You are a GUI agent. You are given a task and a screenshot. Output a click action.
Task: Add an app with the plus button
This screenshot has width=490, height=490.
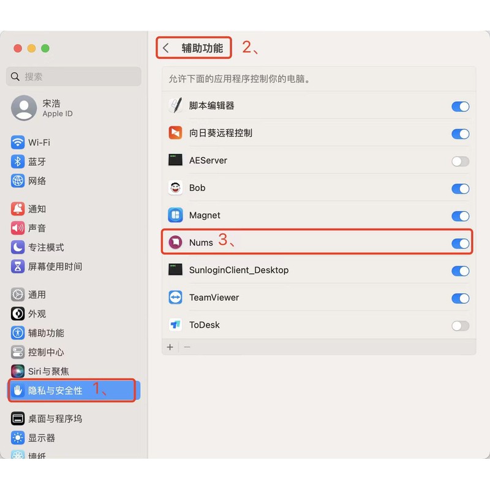point(170,347)
